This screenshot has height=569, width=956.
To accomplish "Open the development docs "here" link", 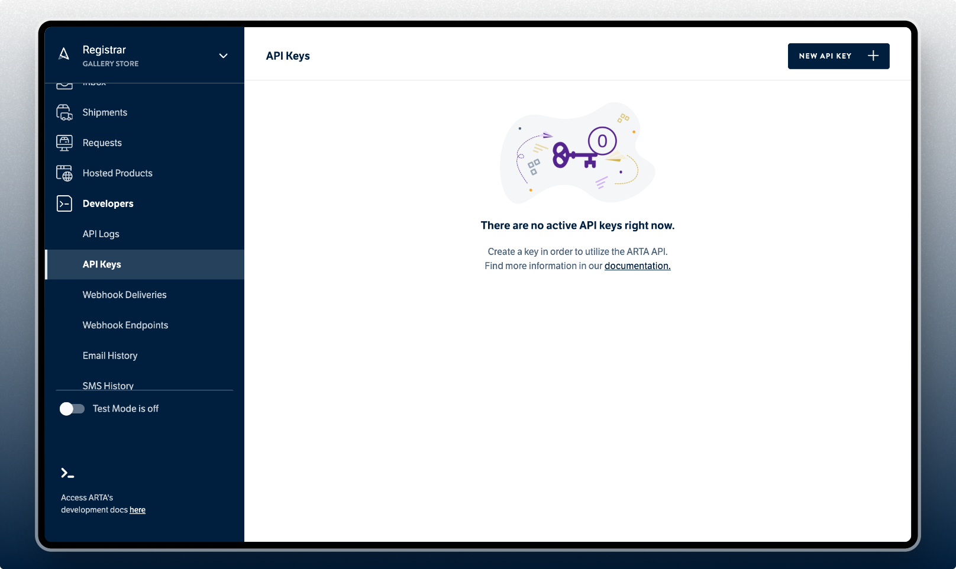I will (x=137, y=510).
